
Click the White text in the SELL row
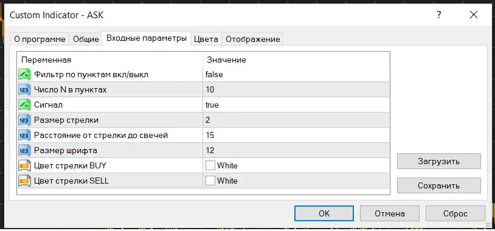click(227, 181)
